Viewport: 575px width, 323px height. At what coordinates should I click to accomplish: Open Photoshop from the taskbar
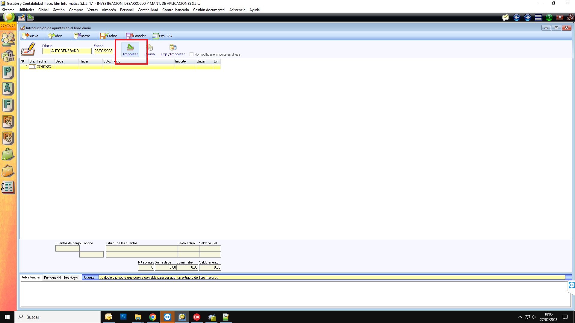(x=123, y=317)
